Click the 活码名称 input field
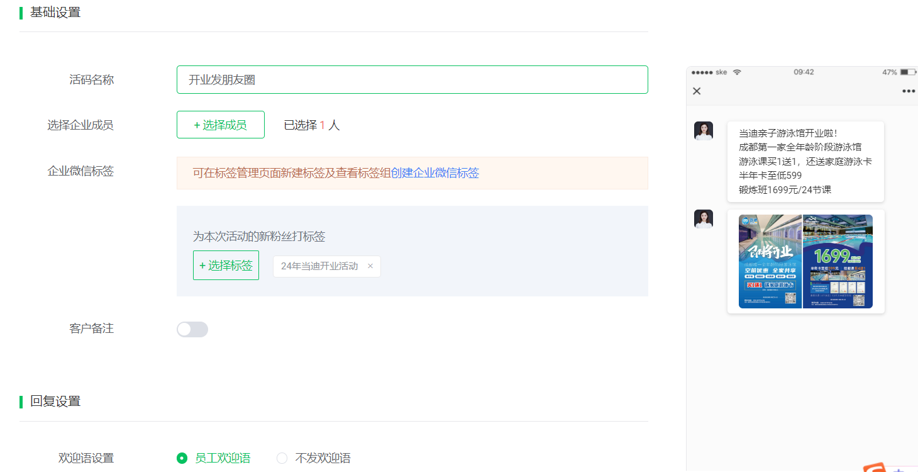This screenshot has height=472, width=918. (412, 80)
